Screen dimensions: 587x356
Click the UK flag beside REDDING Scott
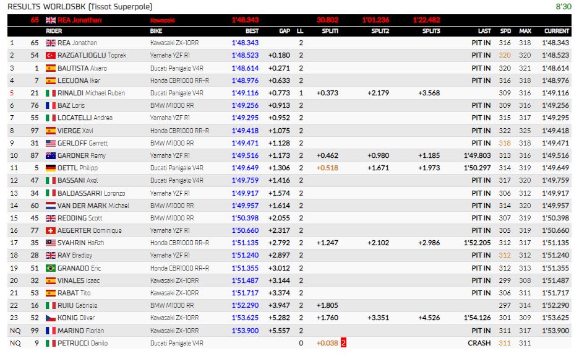pyautogui.click(x=51, y=218)
